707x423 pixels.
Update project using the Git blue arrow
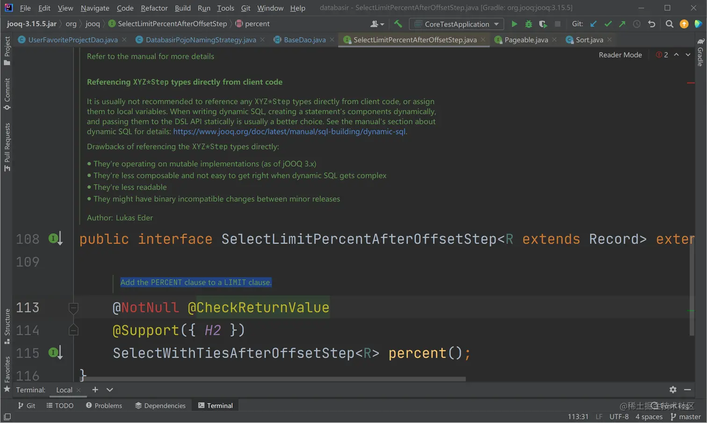click(593, 24)
